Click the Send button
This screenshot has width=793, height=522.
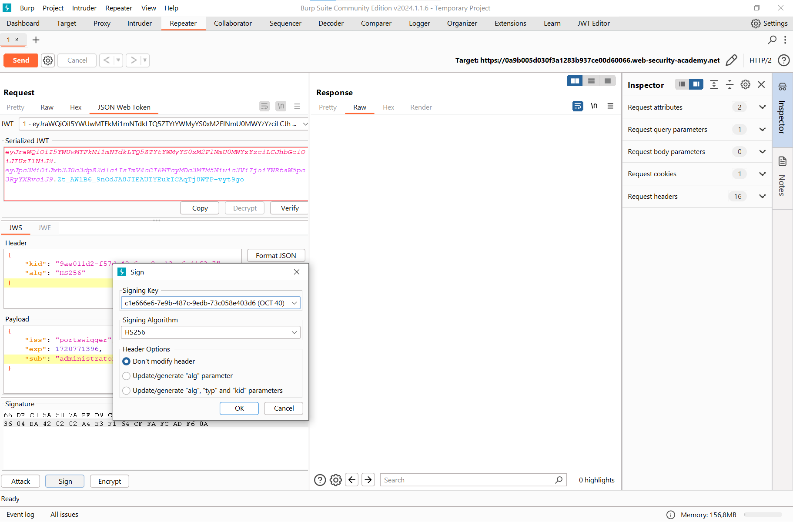tap(21, 60)
